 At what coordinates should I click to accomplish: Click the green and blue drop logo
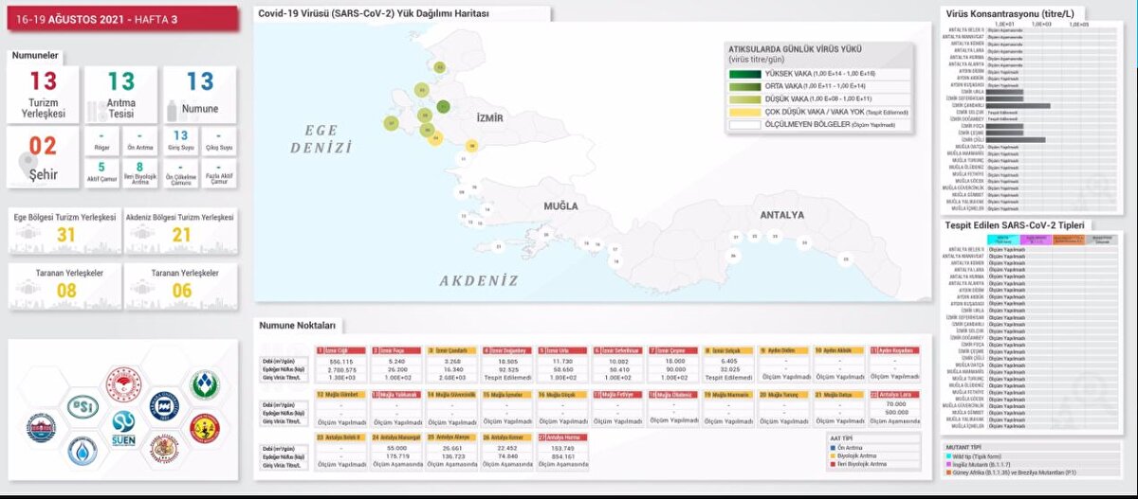(x=204, y=383)
